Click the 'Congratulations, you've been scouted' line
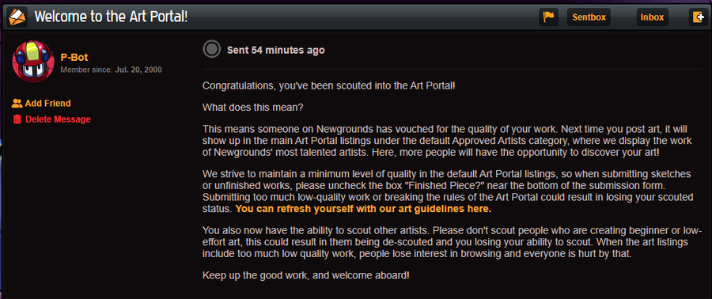The height and width of the screenshot is (299, 712). [x=329, y=85]
